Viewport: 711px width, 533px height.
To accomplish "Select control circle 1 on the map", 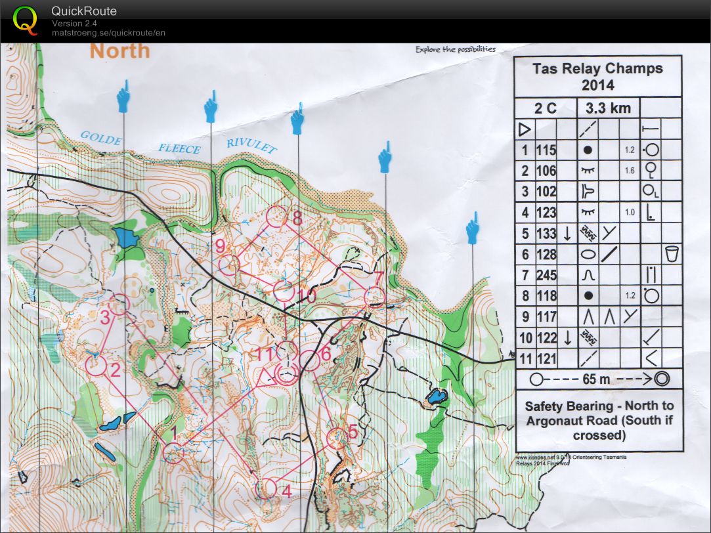I will pyautogui.click(x=173, y=452).
